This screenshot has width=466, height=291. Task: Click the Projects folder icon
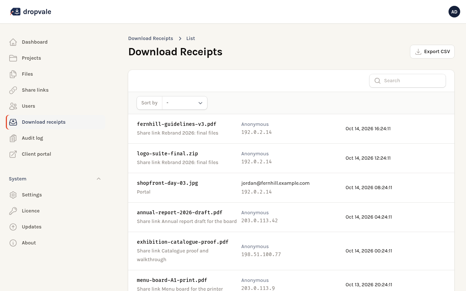[x=13, y=58]
